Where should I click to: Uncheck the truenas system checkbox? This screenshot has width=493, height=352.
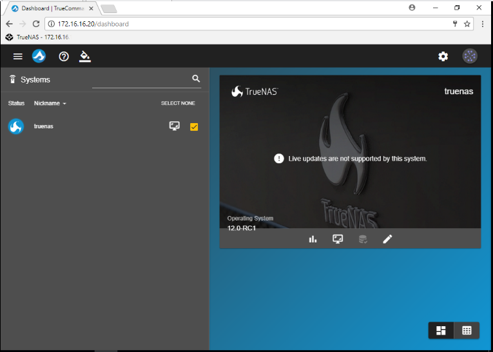[194, 127]
